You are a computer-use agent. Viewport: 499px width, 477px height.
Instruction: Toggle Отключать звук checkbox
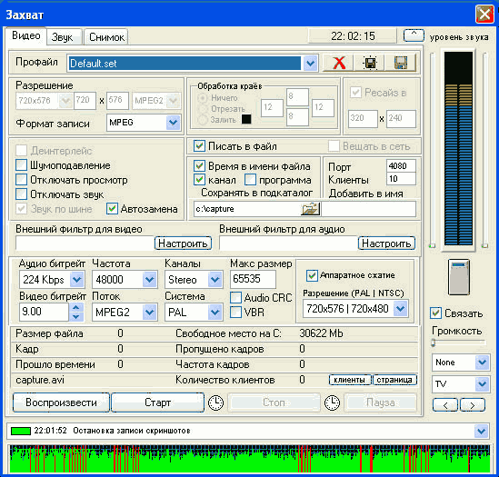tap(21, 194)
